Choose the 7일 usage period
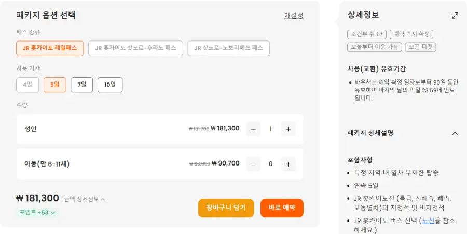Viewport: 467px width, 234px height. pos(81,85)
